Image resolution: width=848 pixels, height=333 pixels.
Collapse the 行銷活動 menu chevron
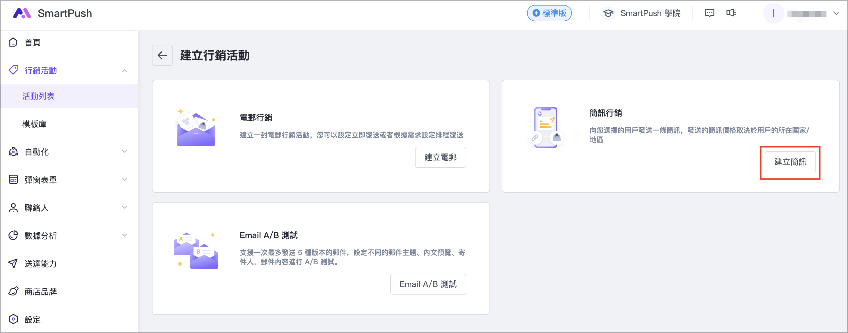pyautogui.click(x=125, y=70)
